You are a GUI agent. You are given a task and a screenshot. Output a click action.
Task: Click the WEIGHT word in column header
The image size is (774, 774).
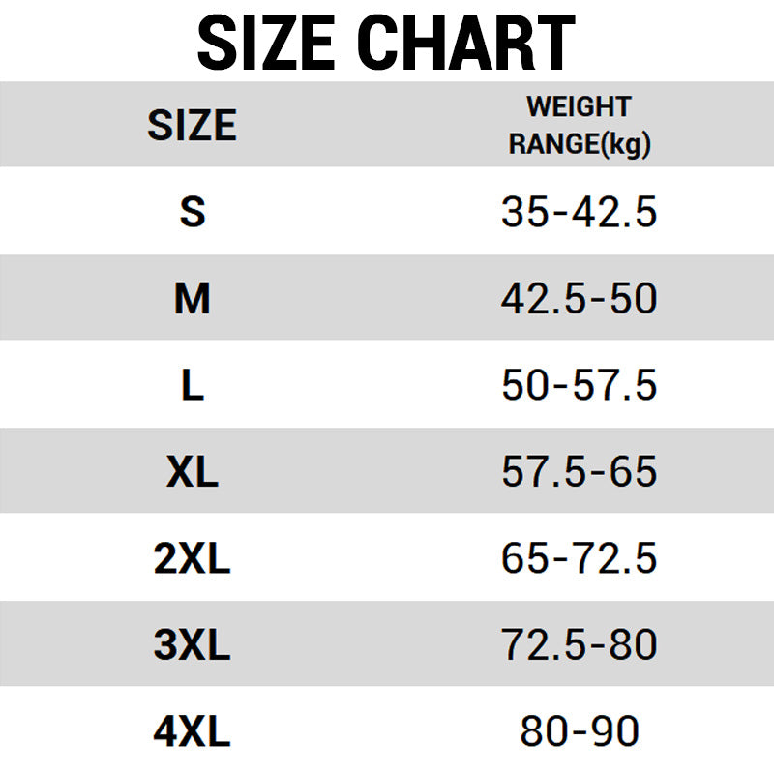(579, 106)
